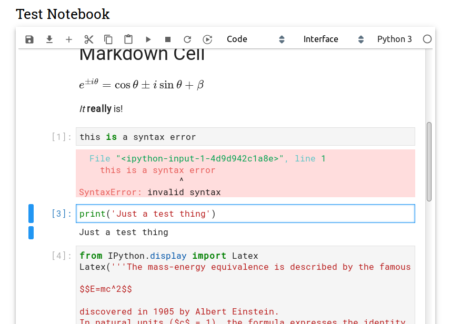Click the IPython.display import Latex code cell
Viewport: 451px width, 324px height.
click(x=245, y=285)
